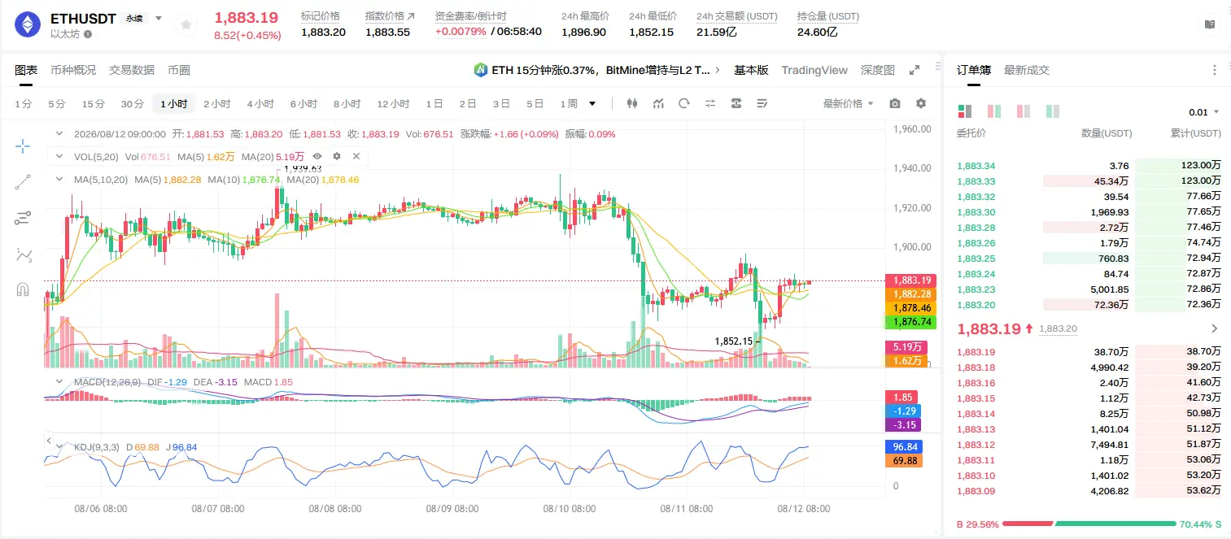Viewport: 1231px width, 539px height.
Task: Select the trend line drawing tool
Action: [23, 182]
